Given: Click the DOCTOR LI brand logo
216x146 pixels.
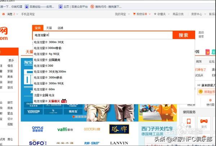Looking at the screenshot, I should [x=92, y=129].
